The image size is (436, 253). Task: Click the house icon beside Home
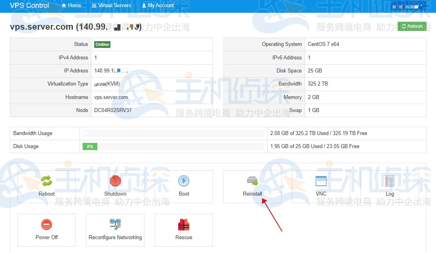coord(63,5)
